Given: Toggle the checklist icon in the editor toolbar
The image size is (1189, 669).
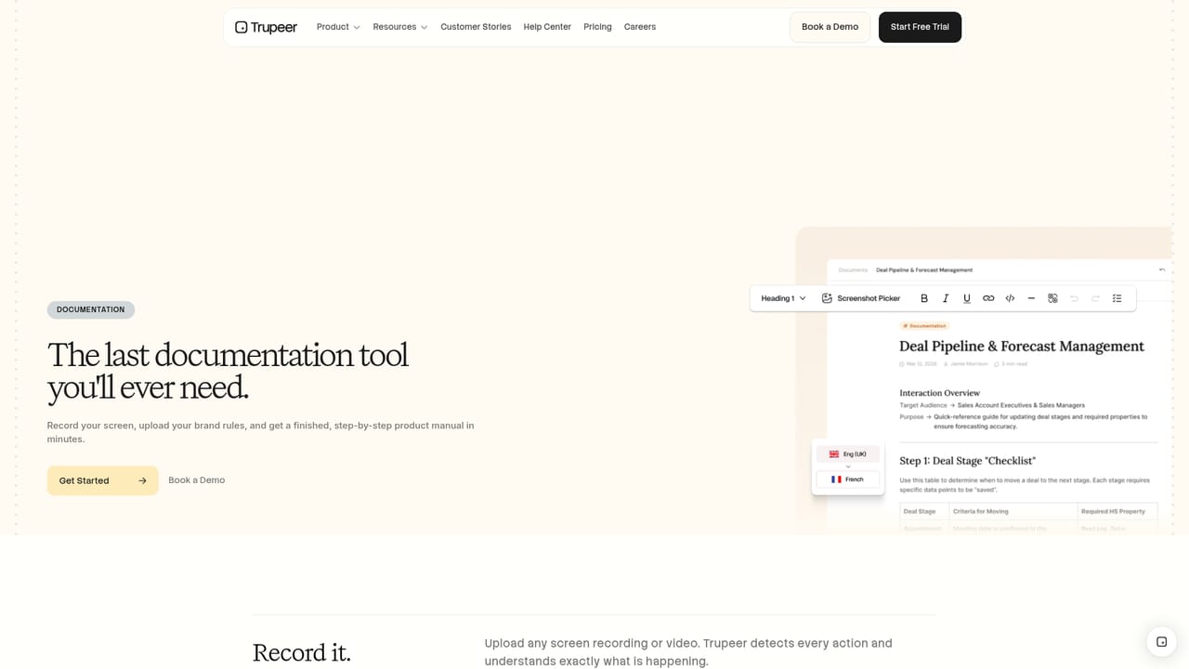Looking at the screenshot, I should click(1117, 298).
